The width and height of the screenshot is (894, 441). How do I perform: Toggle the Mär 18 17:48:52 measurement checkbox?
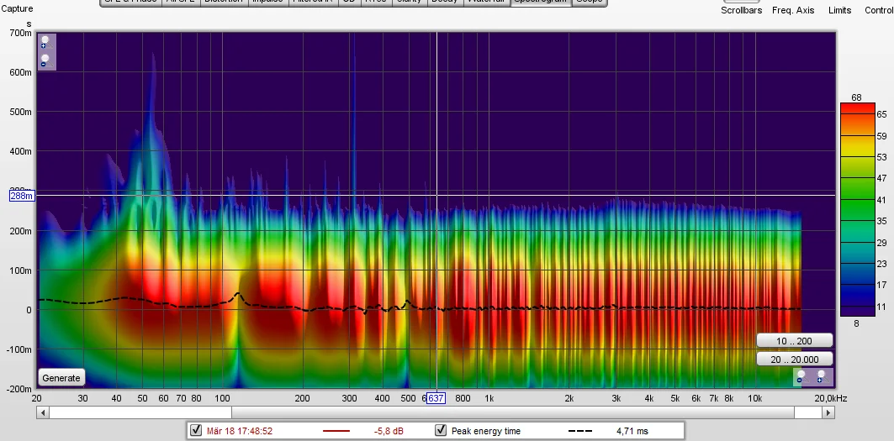(196, 430)
